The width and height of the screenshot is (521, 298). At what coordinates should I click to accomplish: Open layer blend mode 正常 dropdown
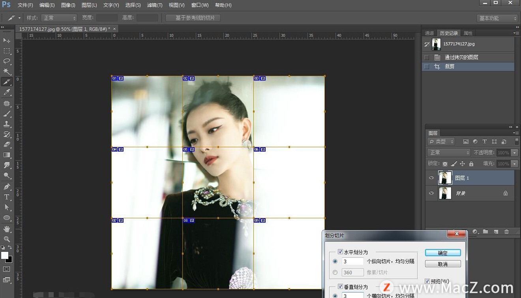click(449, 153)
